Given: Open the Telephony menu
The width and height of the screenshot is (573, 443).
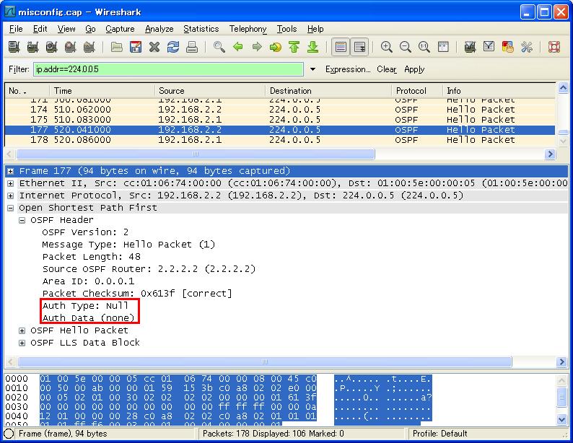Looking at the screenshot, I should click(248, 29).
